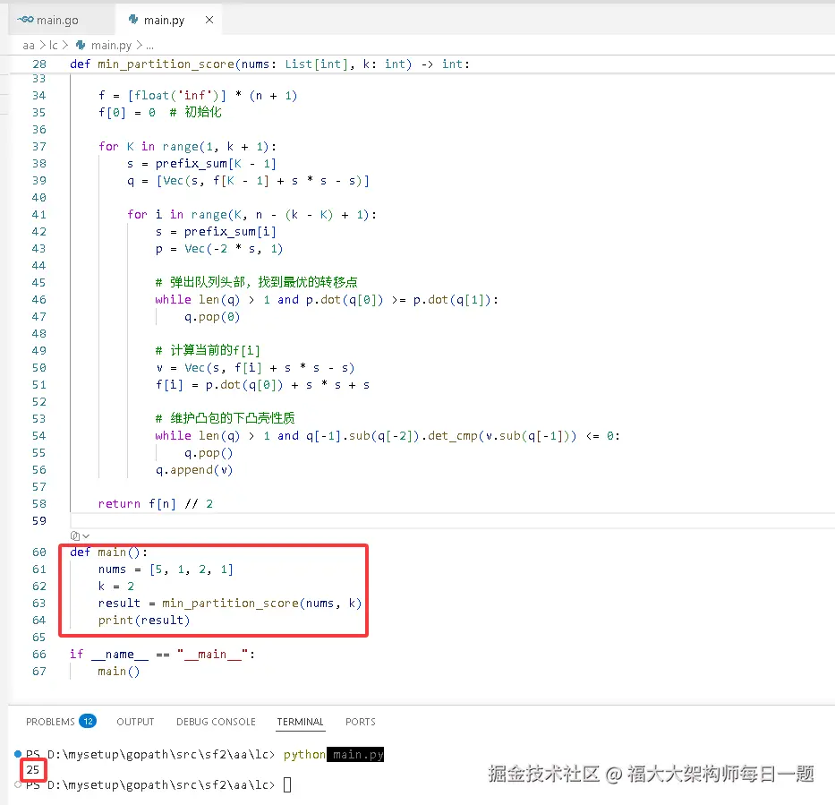Click the code "f[0] = 0" on line 35
Screen dimensions: 835x805
[x=127, y=113]
